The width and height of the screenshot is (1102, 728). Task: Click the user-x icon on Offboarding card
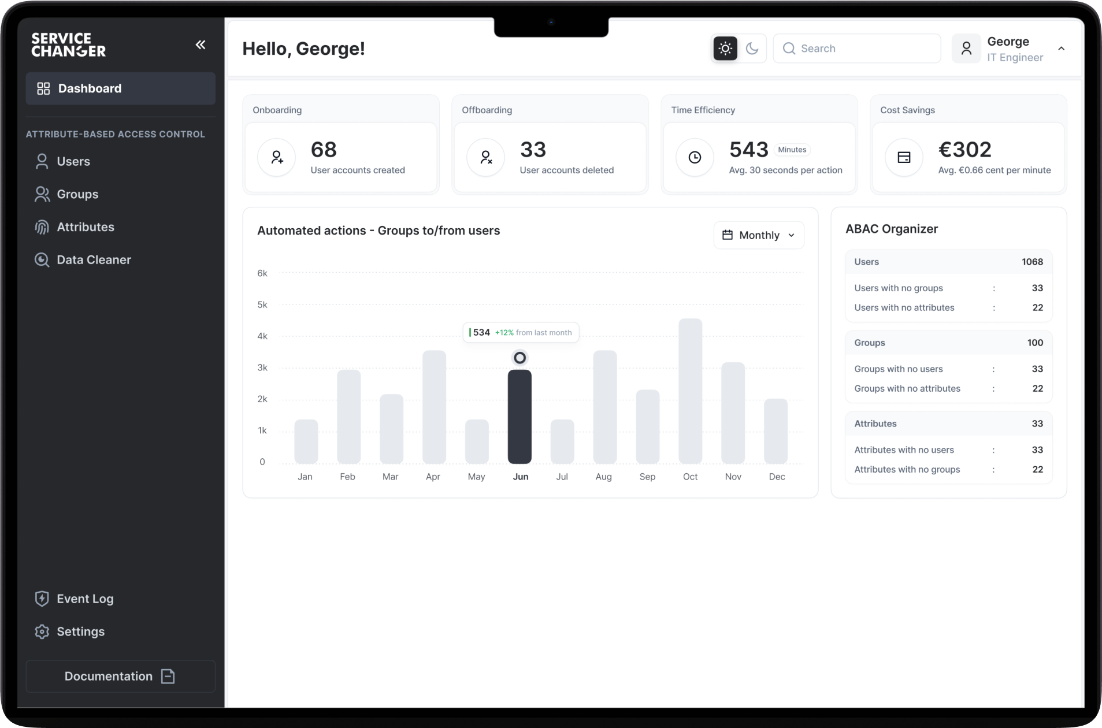click(x=485, y=157)
